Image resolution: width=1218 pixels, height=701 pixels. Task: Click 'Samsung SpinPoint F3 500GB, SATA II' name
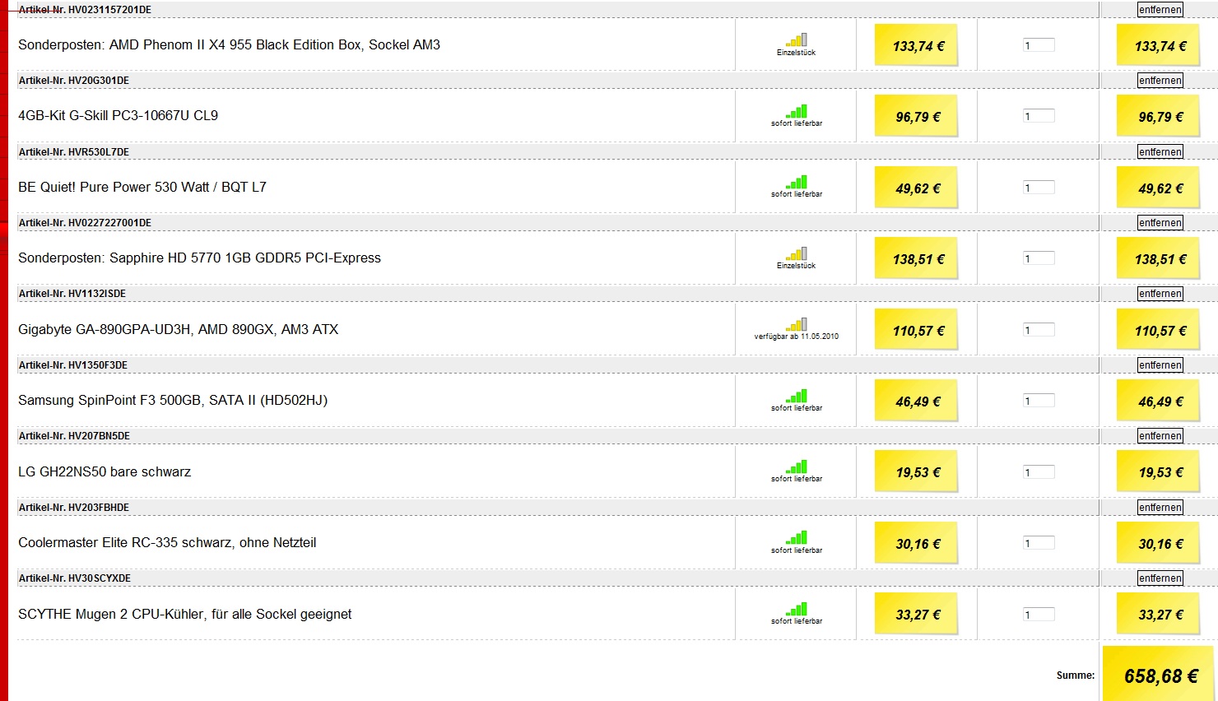[x=173, y=401]
